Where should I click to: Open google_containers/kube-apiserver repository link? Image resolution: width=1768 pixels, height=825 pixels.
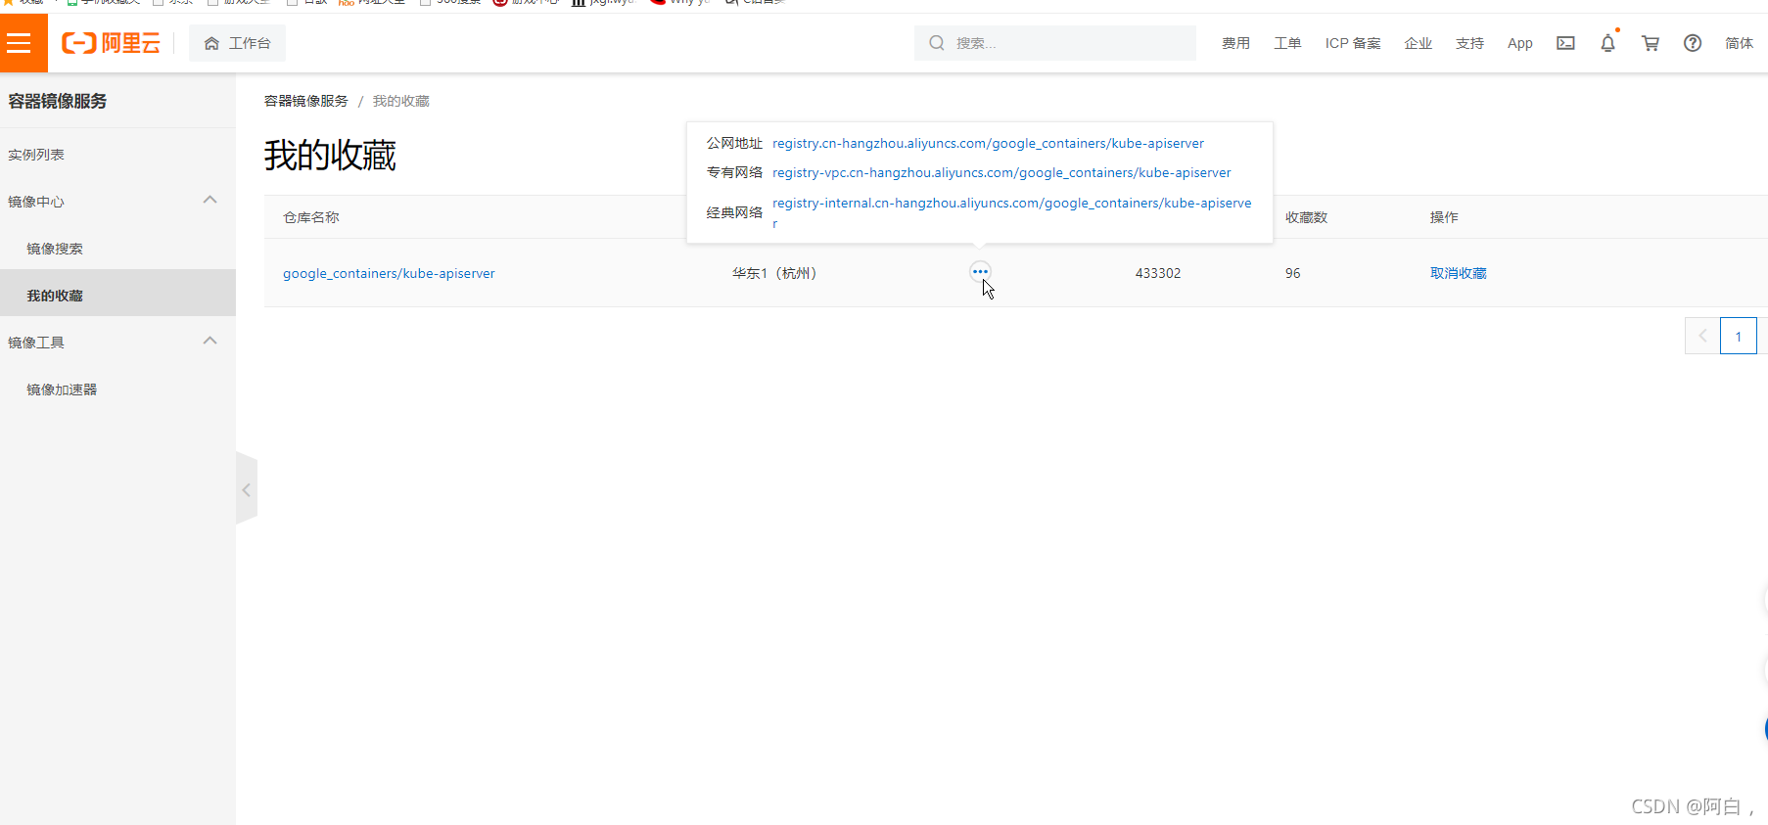pyautogui.click(x=389, y=273)
